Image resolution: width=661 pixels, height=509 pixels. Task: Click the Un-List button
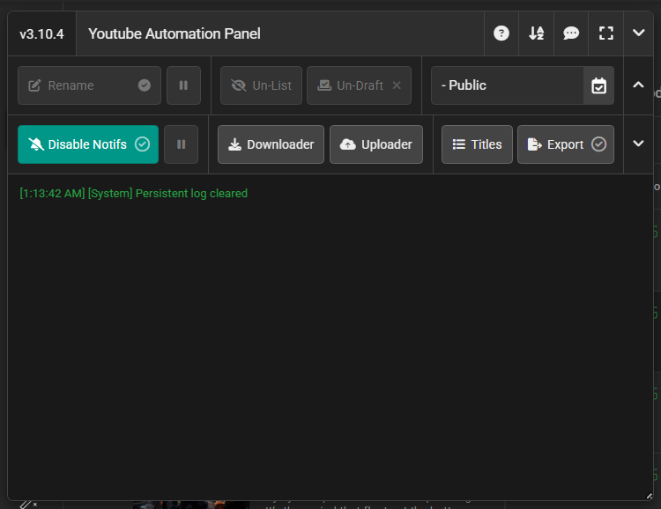click(x=261, y=85)
